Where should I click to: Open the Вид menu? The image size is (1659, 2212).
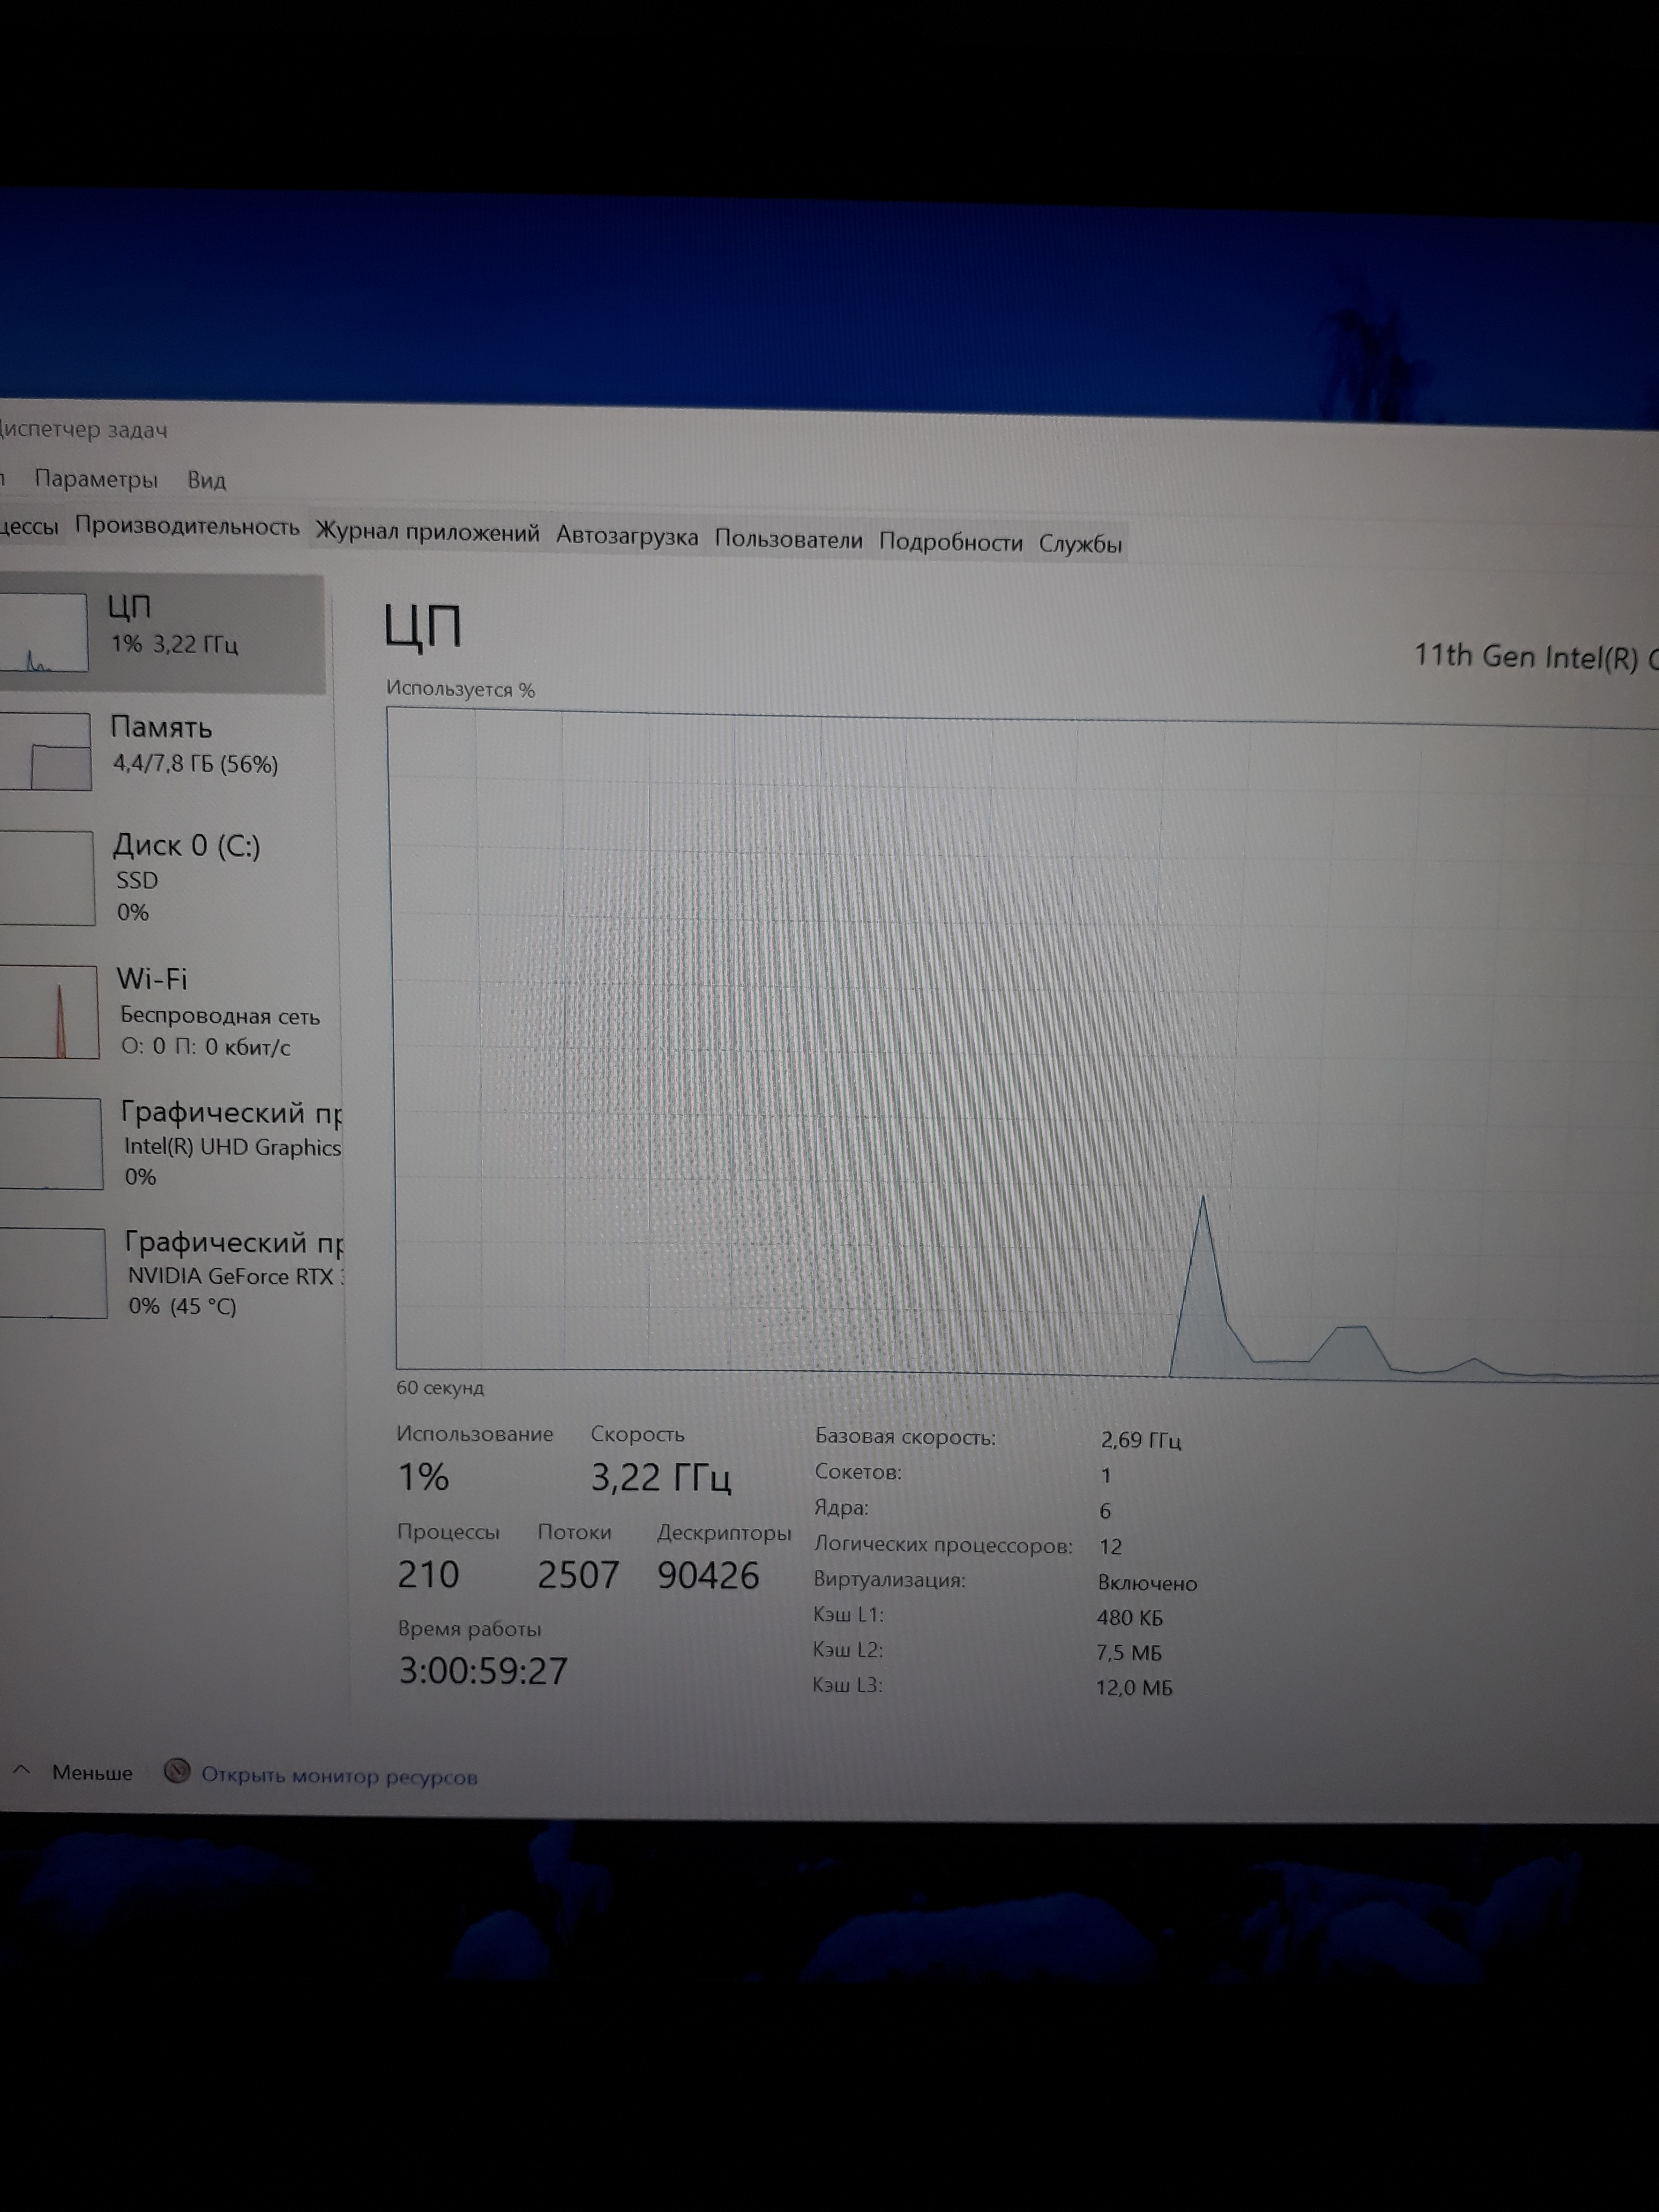(207, 480)
